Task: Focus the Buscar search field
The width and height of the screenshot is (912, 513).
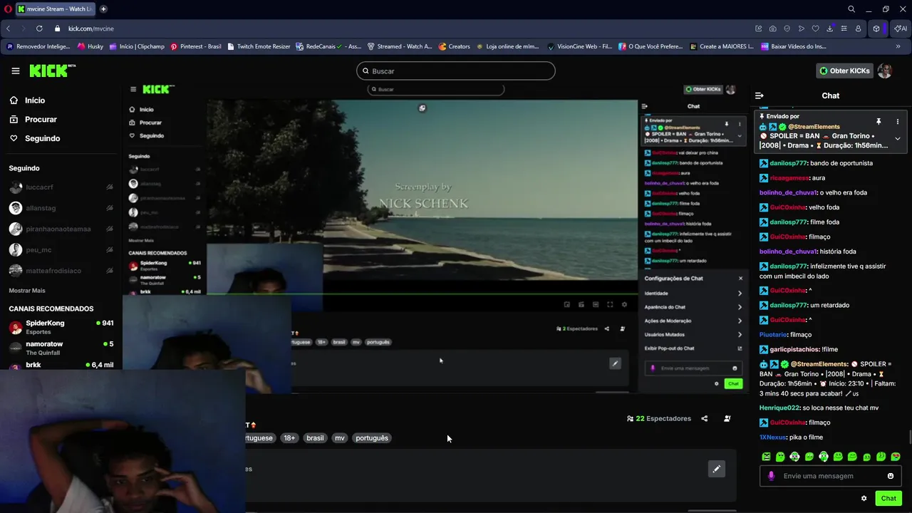Action: tap(456, 71)
